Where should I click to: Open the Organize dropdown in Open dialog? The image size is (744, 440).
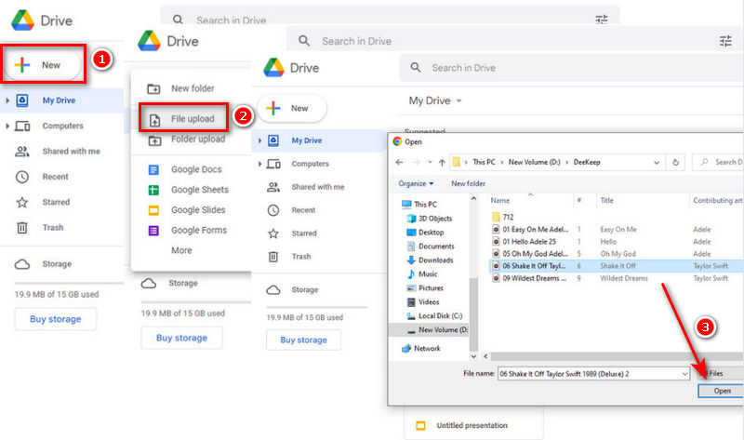click(416, 183)
